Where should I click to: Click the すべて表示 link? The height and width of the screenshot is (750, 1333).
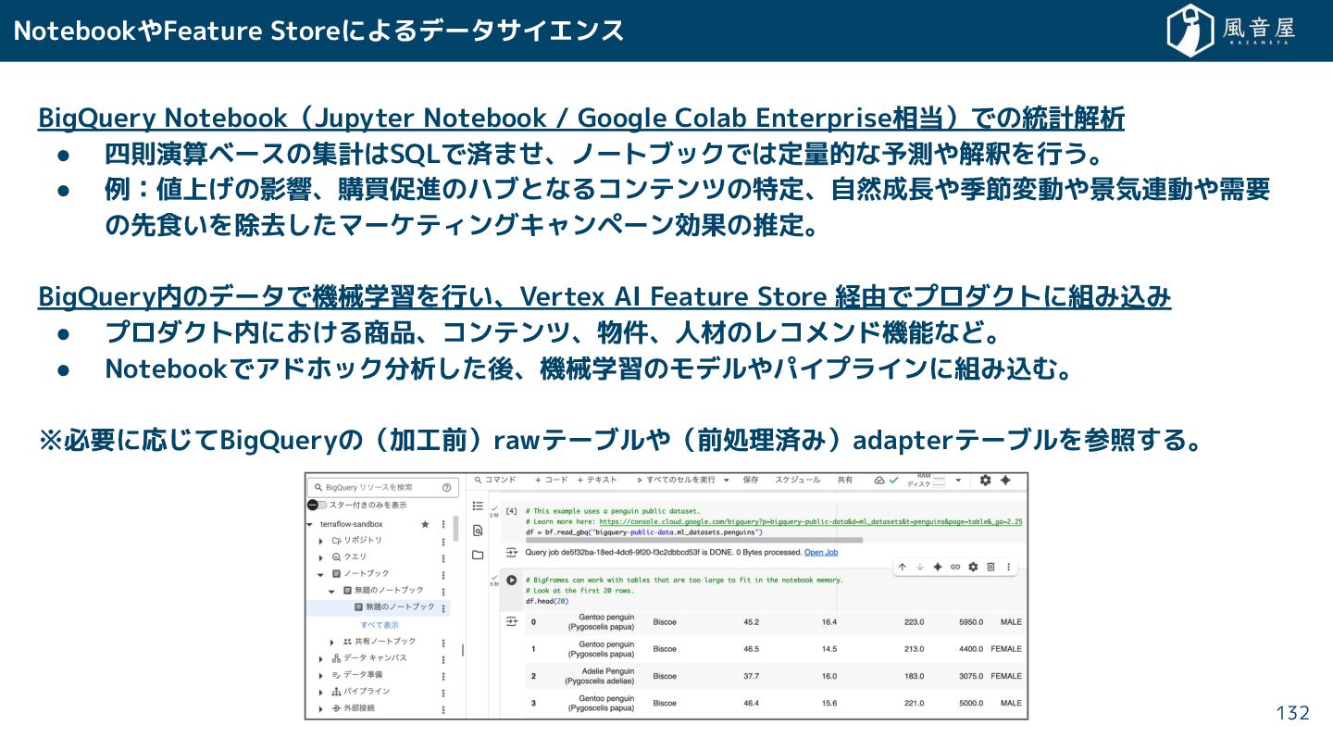point(380,625)
